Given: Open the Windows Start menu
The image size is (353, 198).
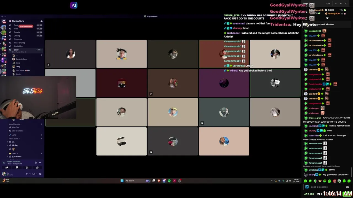Looking at the screenshot, I should pos(122,181).
